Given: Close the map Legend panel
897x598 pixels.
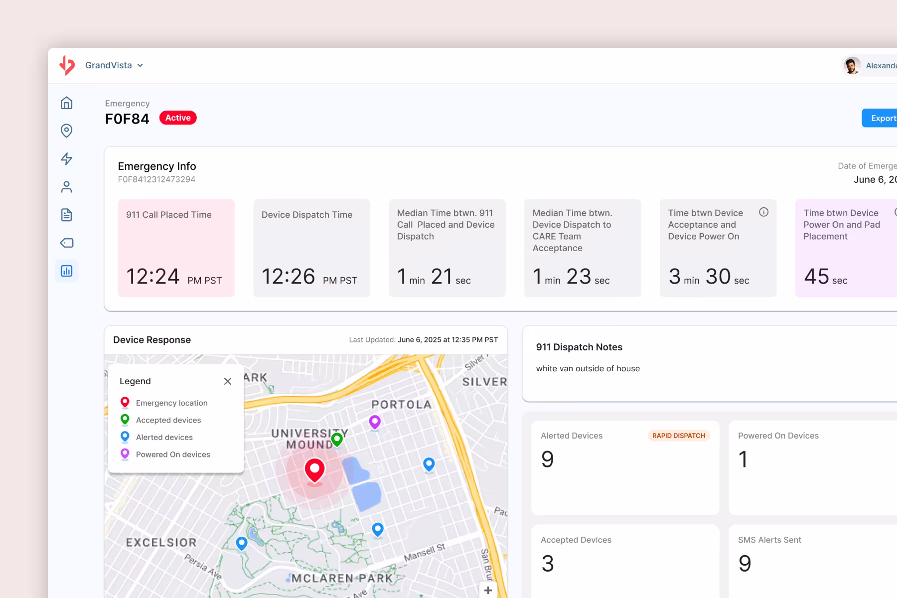Looking at the screenshot, I should pyautogui.click(x=228, y=381).
